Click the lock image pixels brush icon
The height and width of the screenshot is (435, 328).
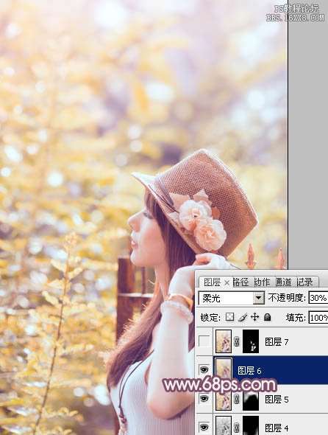tap(243, 317)
